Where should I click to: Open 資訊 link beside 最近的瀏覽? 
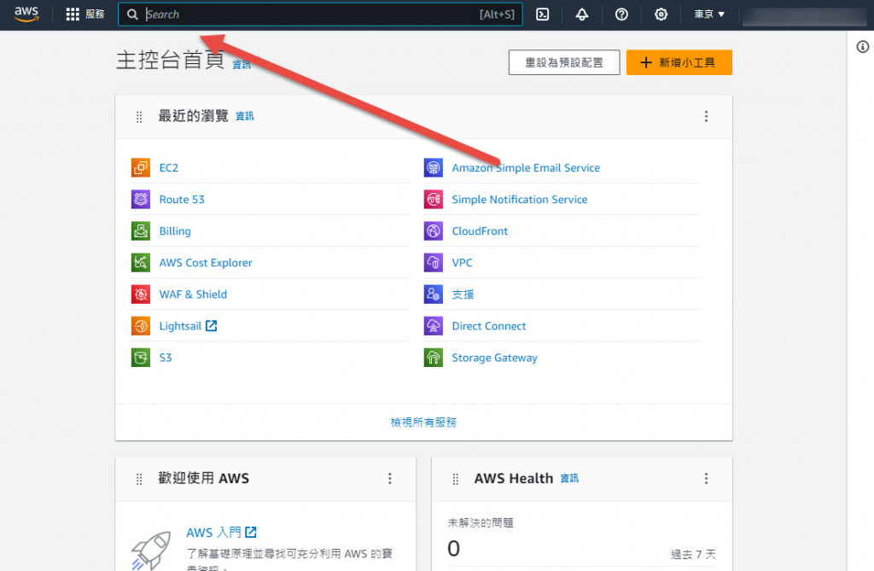pos(245,116)
